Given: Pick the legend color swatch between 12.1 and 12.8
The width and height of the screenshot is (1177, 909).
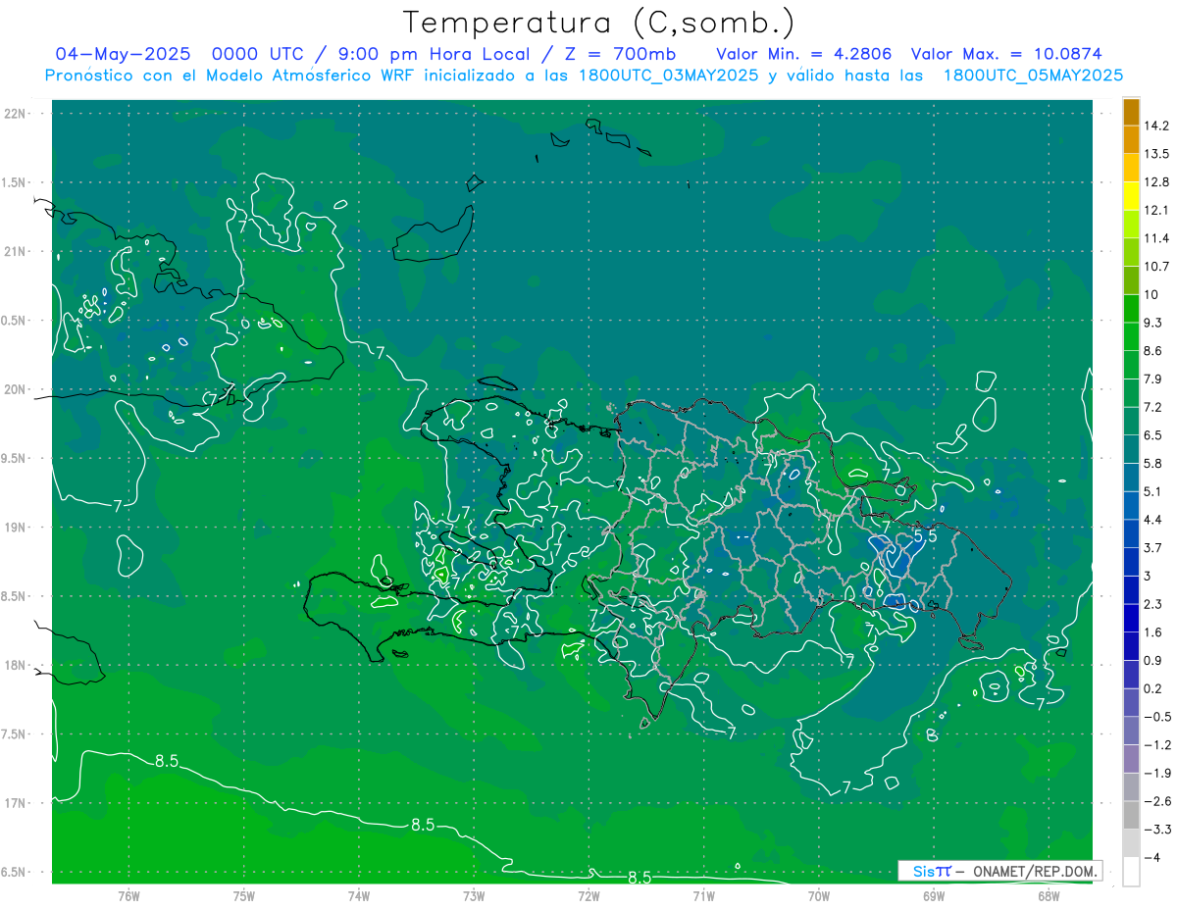Looking at the screenshot, I should (x=1131, y=196).
